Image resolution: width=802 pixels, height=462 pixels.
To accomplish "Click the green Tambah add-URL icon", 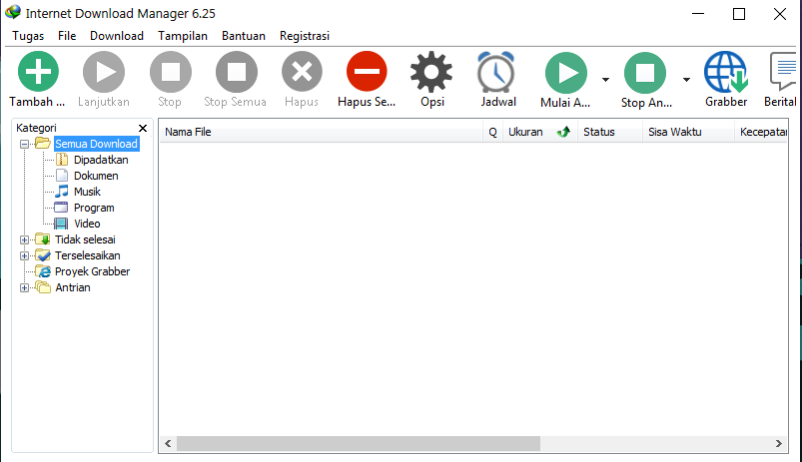I will 38,72.
